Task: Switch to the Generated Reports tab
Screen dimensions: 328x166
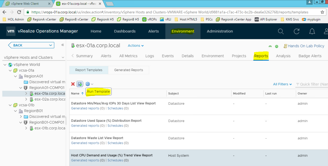Action: pyautogui.click(x=129, y=70)
